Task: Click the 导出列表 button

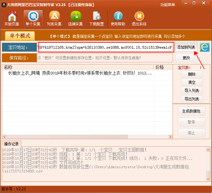Action: pos(192,99)
